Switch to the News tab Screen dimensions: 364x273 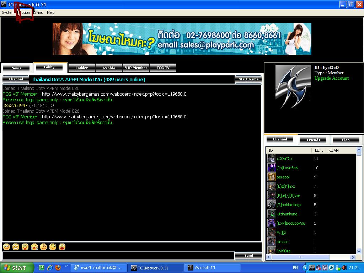(x=16, y=68)
